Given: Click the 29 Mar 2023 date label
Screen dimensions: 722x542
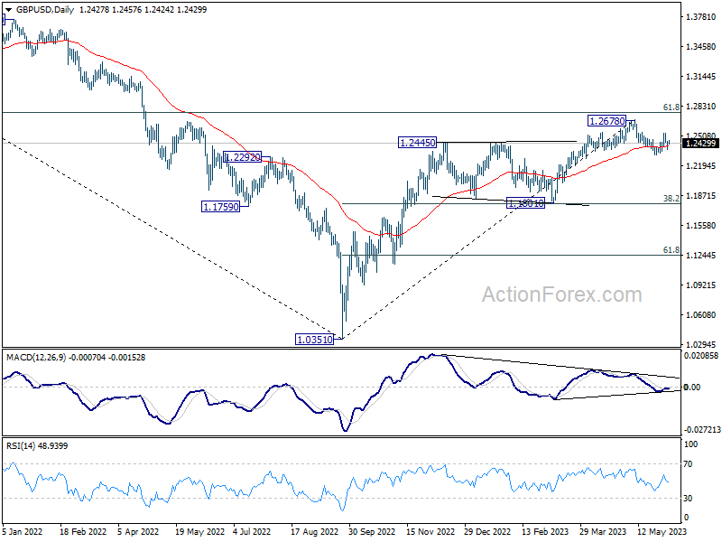Looking at the screenshot, I should (603, 532).
